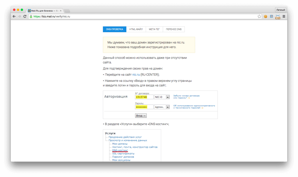Click the back navigation arrow
This screenshot has height=177, width=298.
14,17
